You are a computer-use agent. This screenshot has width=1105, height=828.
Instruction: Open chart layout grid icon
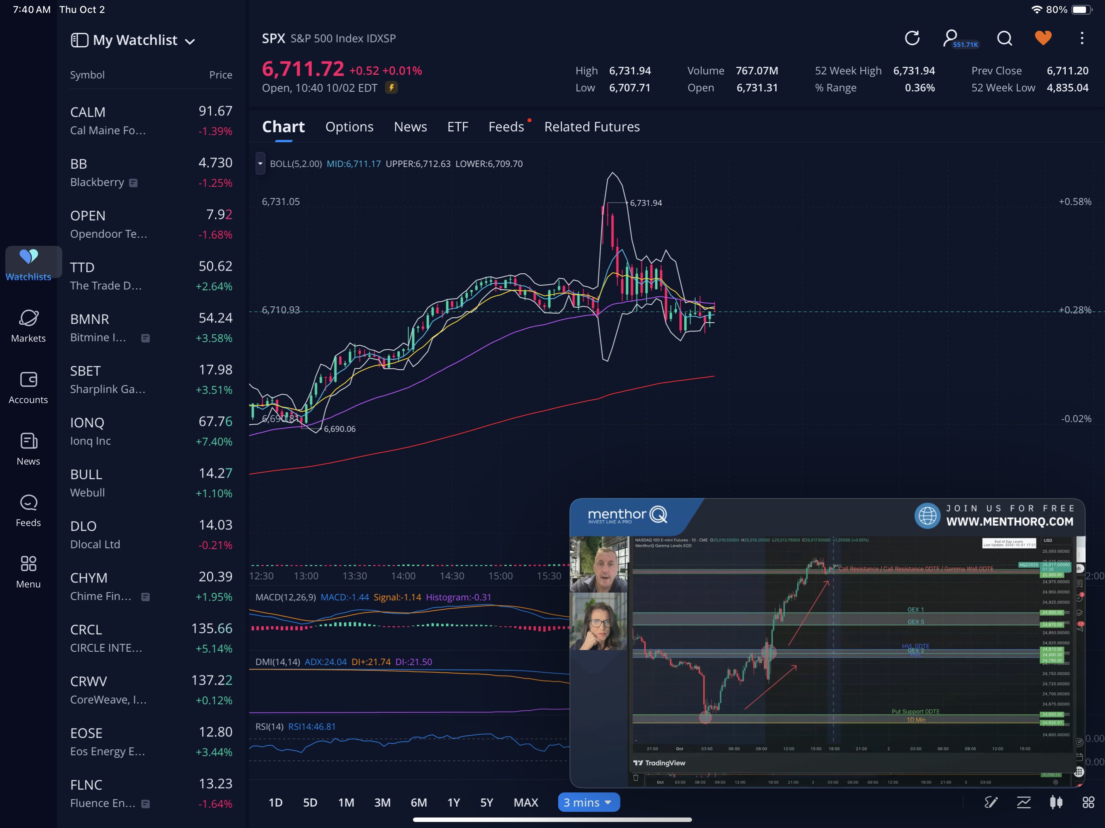coord(1088,803)
